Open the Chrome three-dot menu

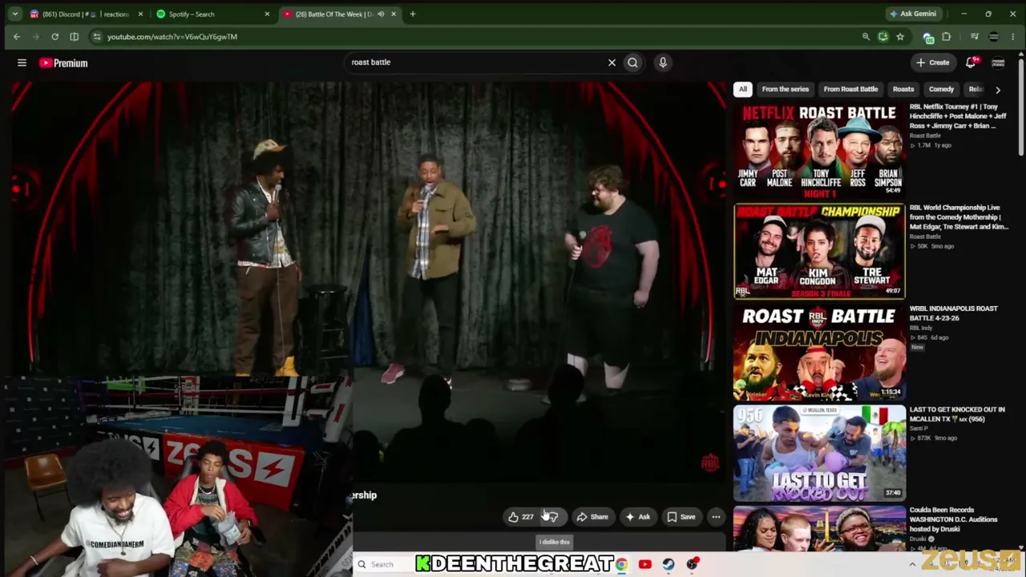[1012, 37]
